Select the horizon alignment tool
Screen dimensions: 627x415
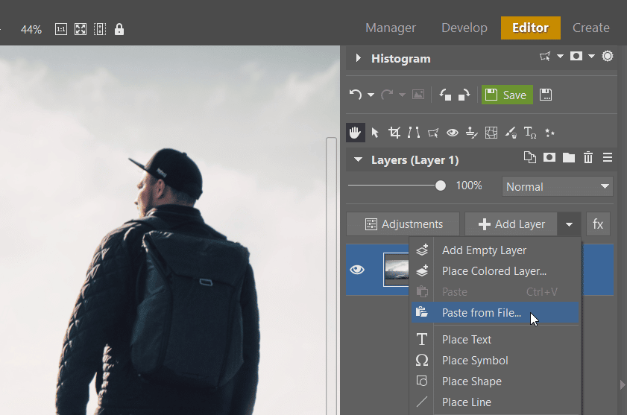(x=472, y=133)
